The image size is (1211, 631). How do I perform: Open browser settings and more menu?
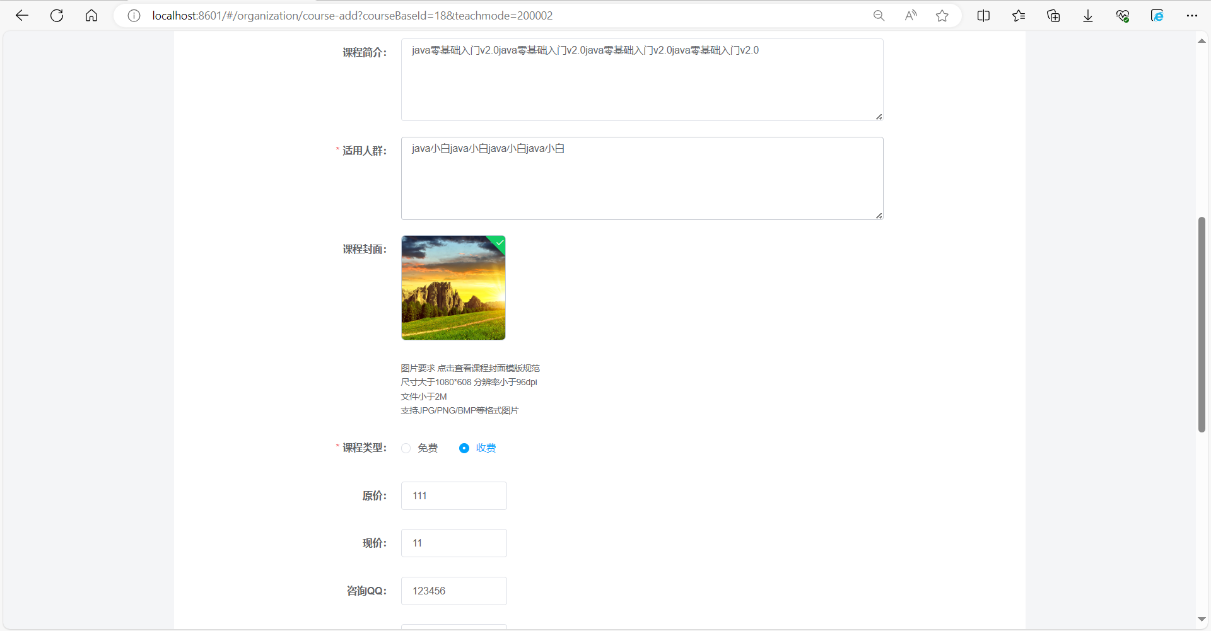[x=1191, y=16]
